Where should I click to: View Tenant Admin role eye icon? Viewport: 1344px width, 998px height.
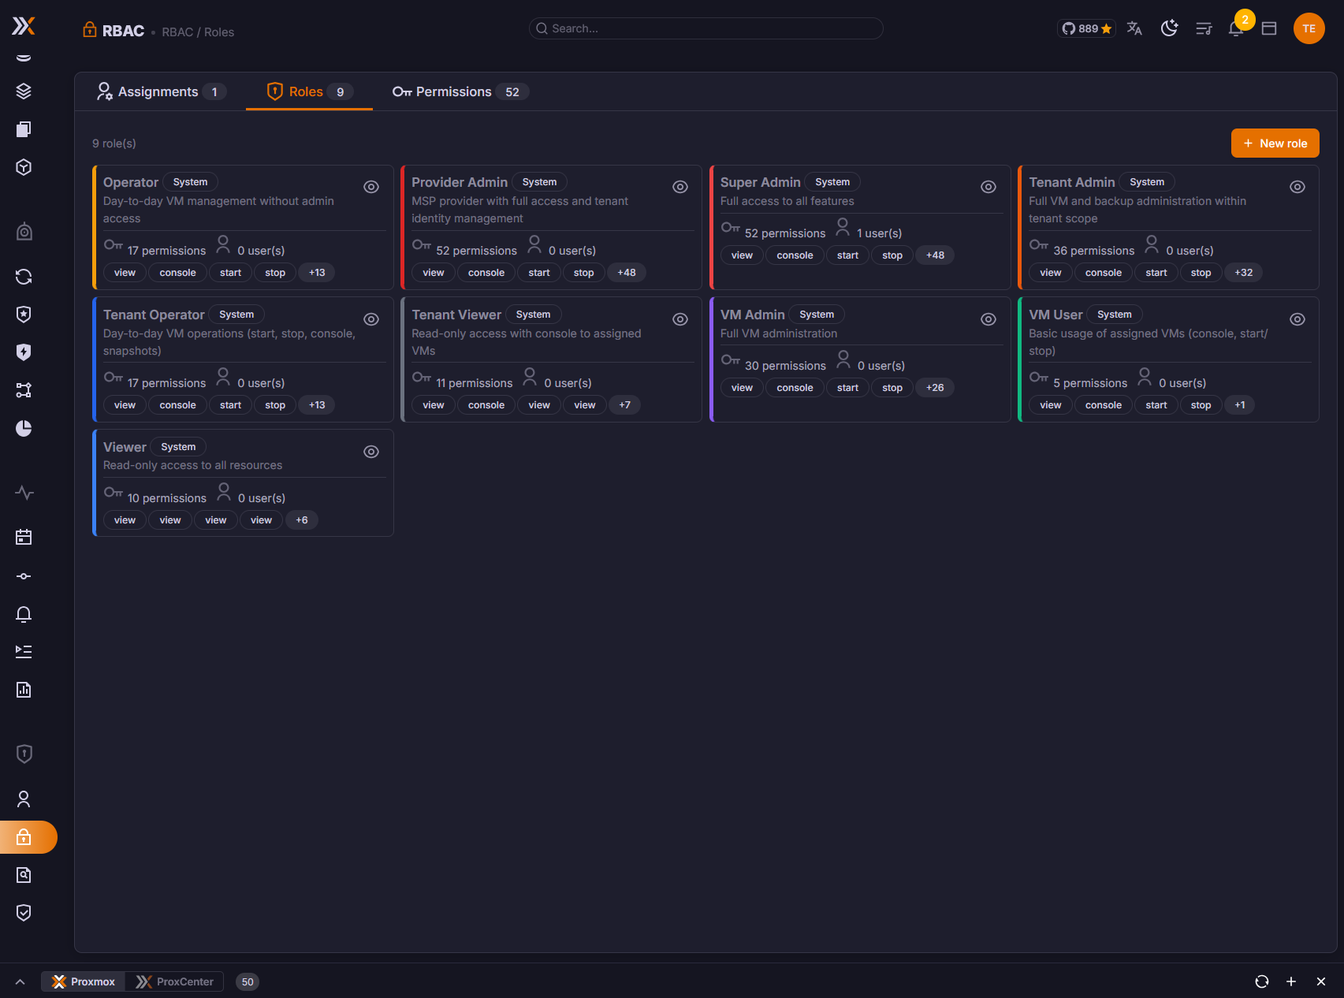[x=1297, y=187]
